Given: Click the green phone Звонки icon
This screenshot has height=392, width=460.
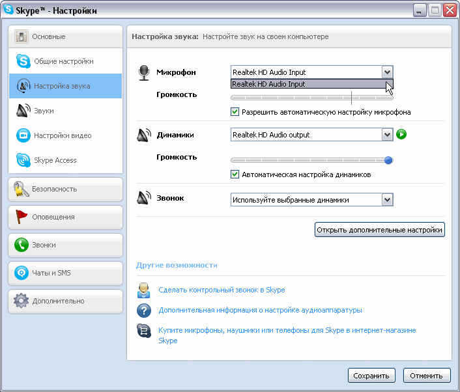Looking at the screenshot, I should (22, 245).
